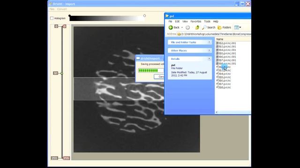Click icon of tb2.pvl.nc.001 file
The image size is (300, 168).
click(217, 43)
